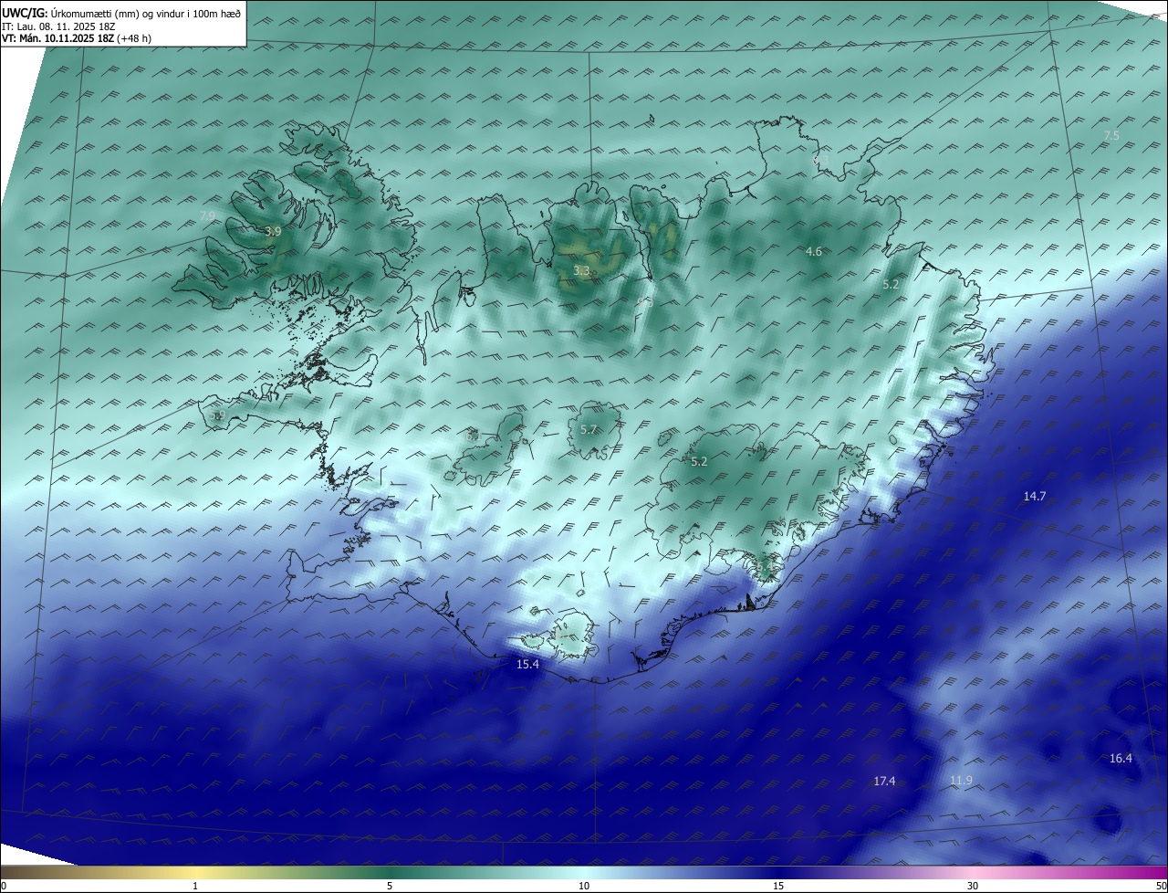
Task: Click the 17.4 value label
Action: [884, 781]
